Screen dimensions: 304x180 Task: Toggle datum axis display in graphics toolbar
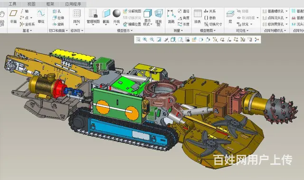(229, 39)
